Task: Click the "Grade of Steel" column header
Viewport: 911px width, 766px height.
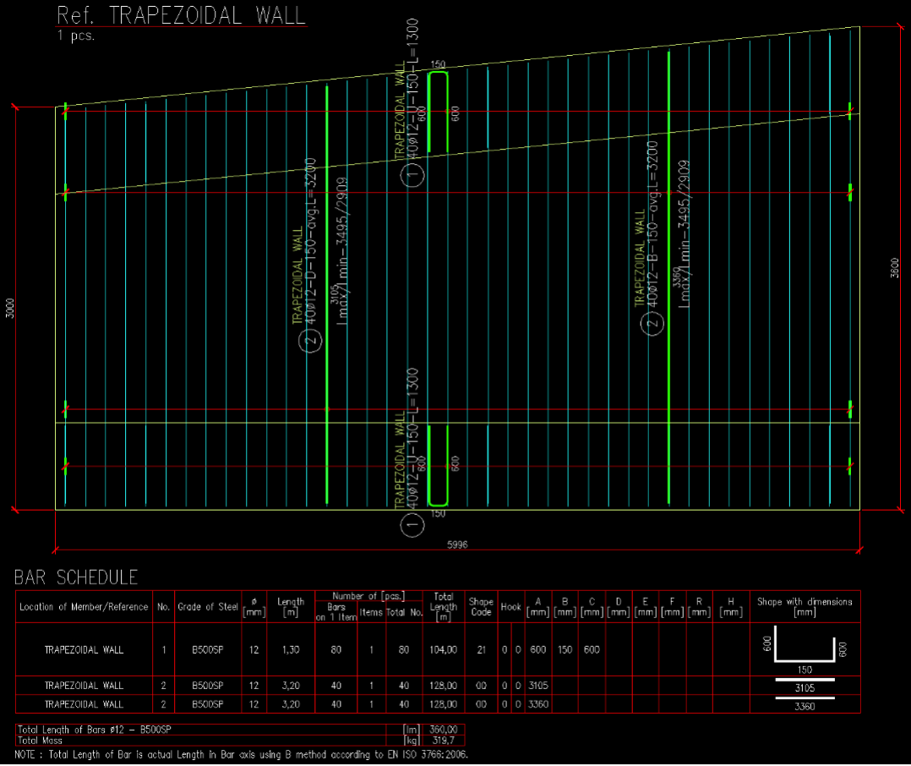Action: pos(208,607)
